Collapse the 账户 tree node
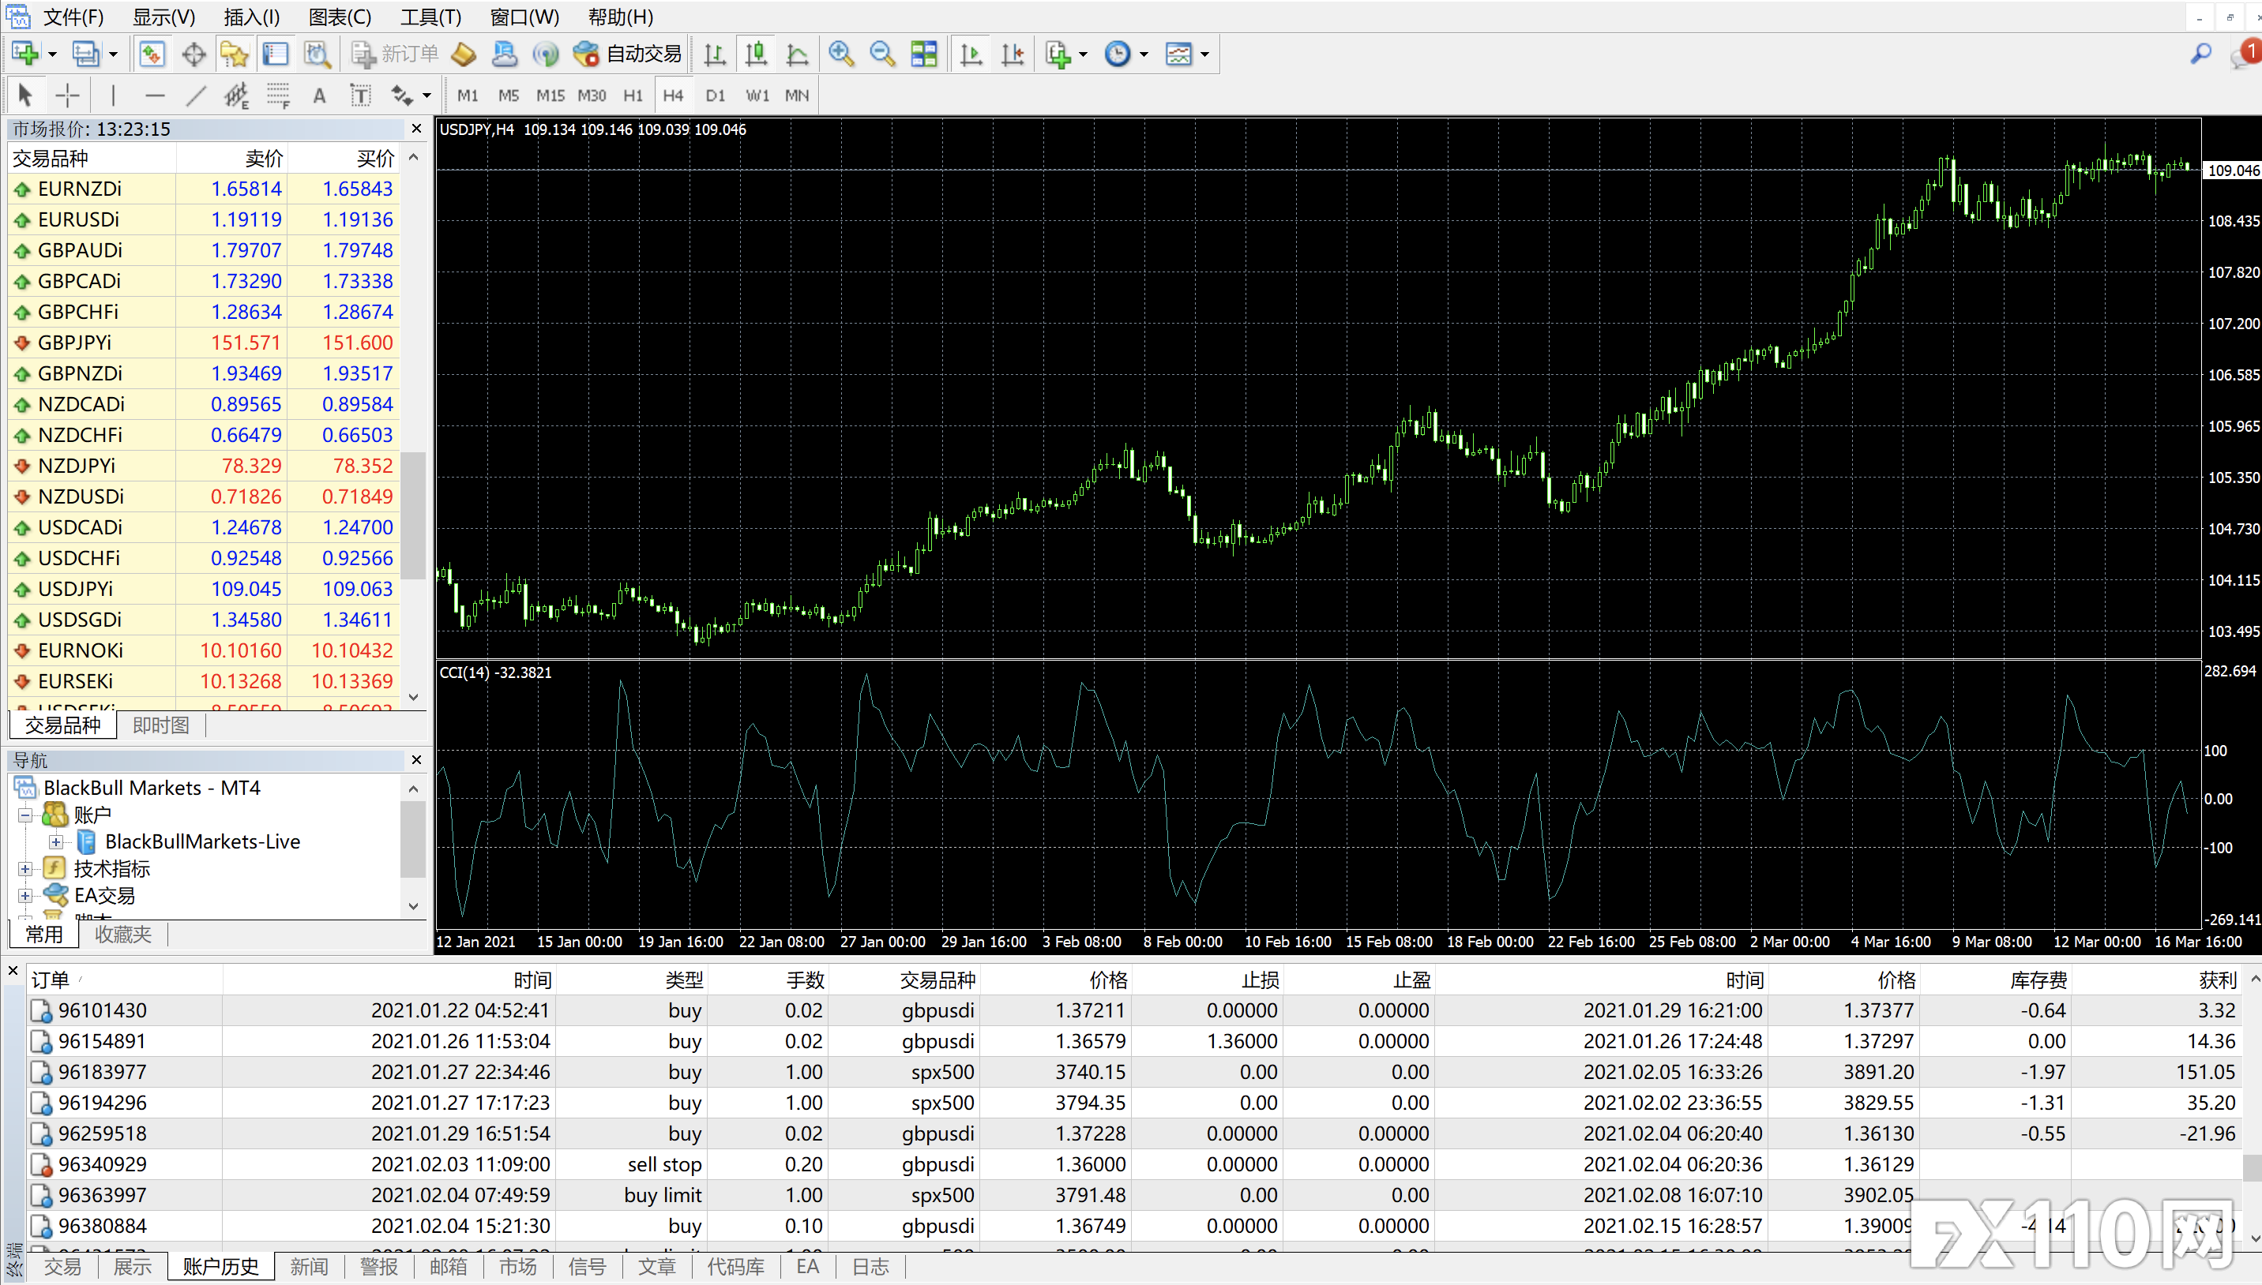The image size is (2262, 1285). point(25,815)
